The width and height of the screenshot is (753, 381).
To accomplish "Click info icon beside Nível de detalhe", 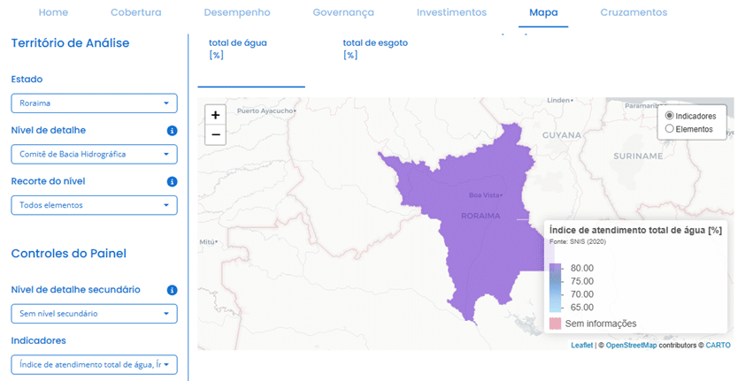I will pyautogui.click(x=172, y=131).
